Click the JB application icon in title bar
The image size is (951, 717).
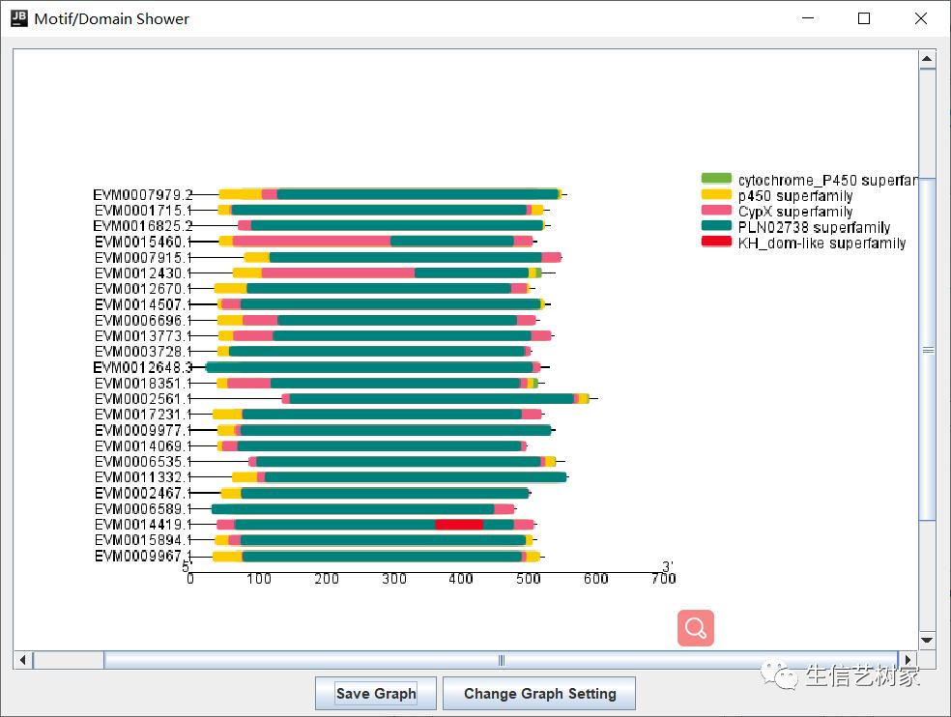(x=18, y=18)
